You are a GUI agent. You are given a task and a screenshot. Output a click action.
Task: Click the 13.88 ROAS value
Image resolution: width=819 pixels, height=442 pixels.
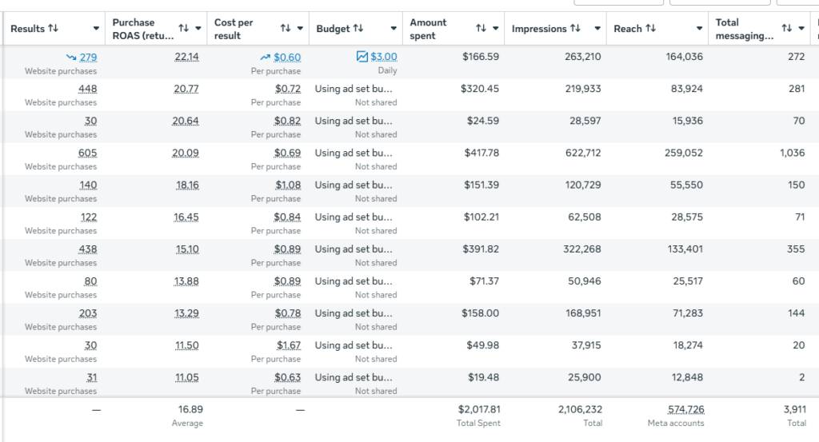click(186, 281)
